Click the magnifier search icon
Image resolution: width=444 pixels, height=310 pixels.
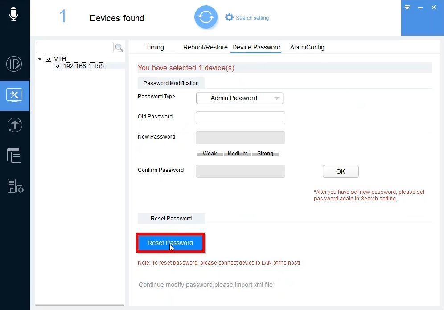[119, 48]
